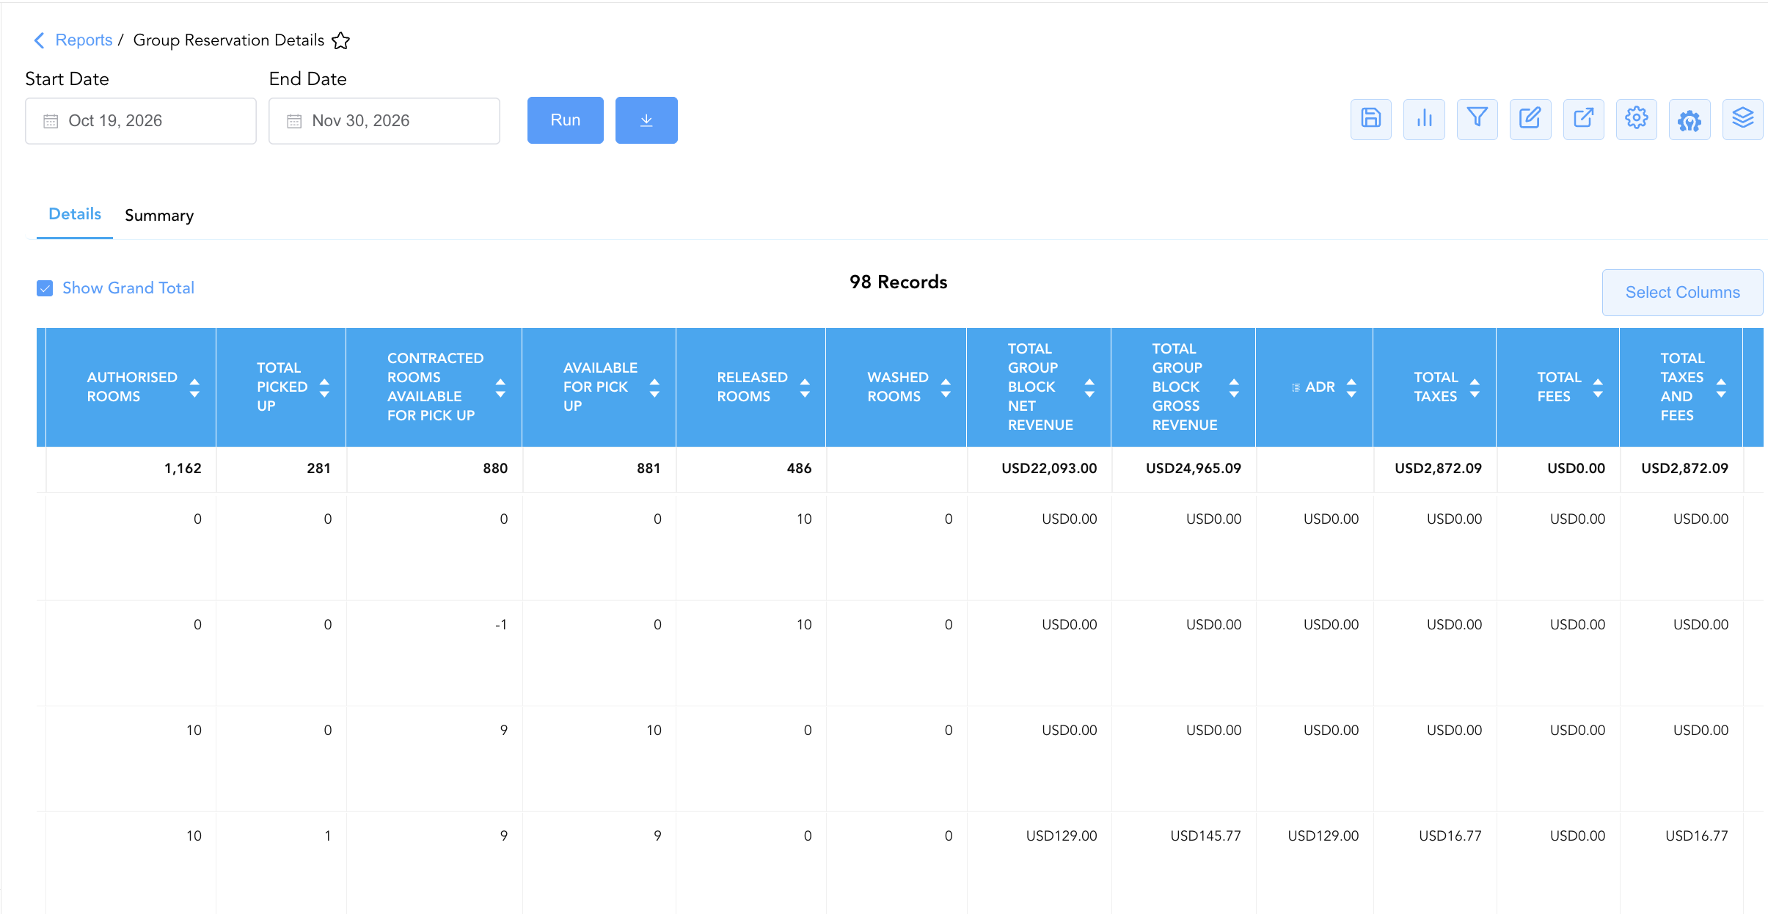Click the filter funnel icon
Viewport: 1768px width, 914px height.
click(x=1477, y=119)
